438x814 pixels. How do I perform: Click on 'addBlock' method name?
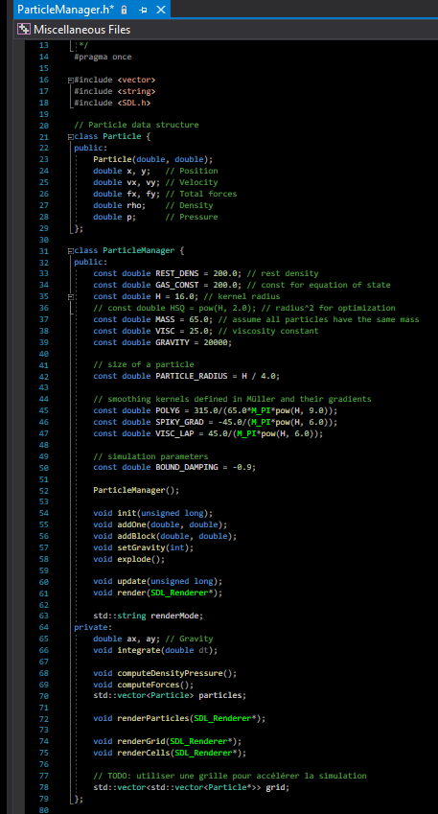136,536
